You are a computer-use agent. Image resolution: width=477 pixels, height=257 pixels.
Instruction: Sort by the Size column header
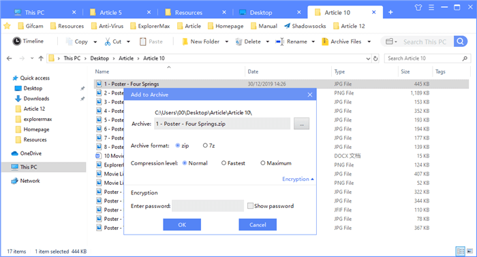coord(405,71)
